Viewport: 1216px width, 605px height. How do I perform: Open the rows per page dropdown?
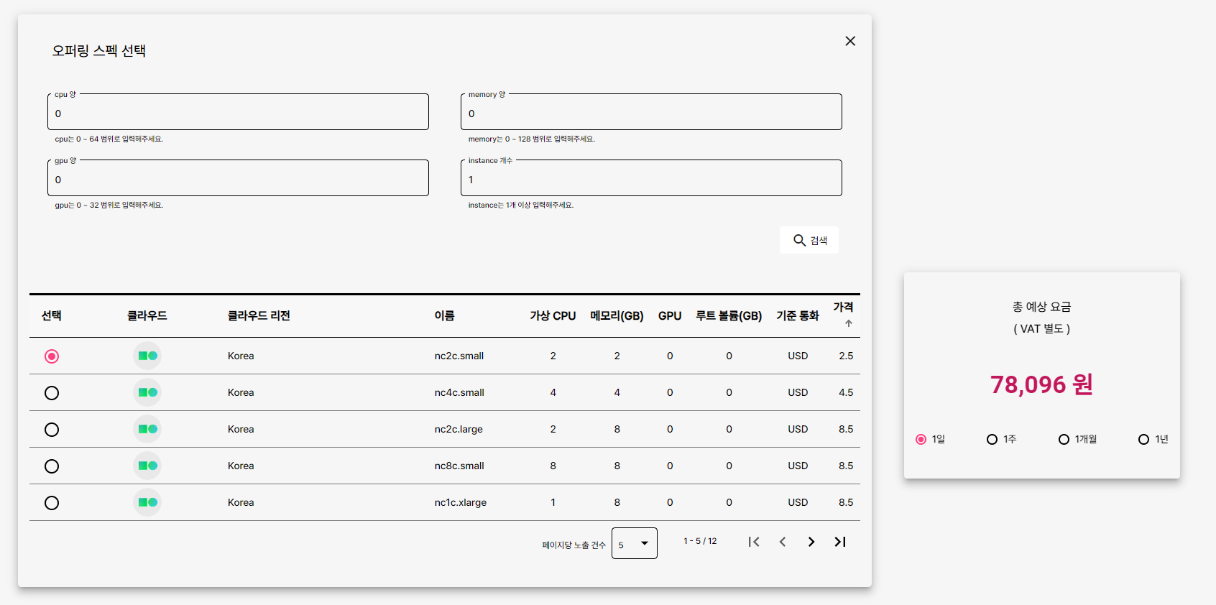coord(634,543)
